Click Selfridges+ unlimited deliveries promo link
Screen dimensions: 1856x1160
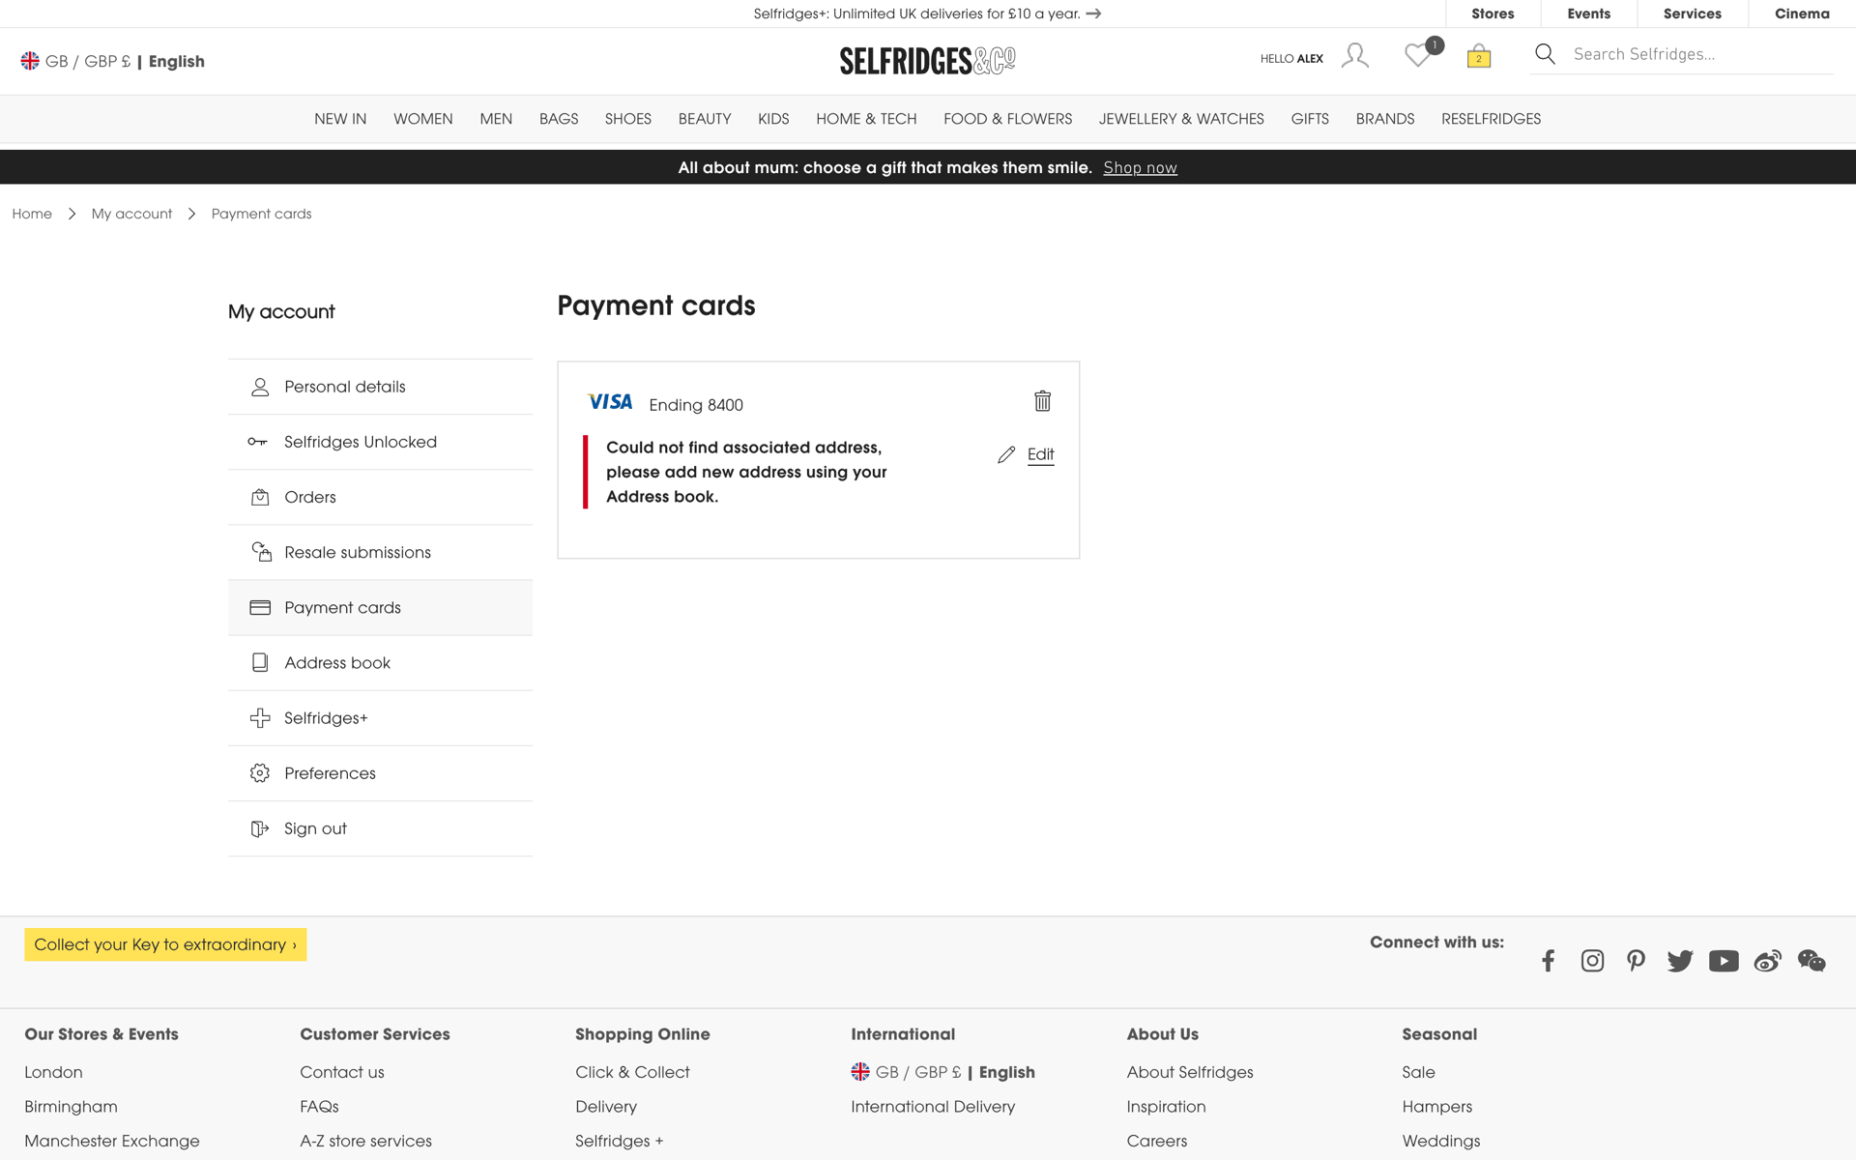click(927, 14)
